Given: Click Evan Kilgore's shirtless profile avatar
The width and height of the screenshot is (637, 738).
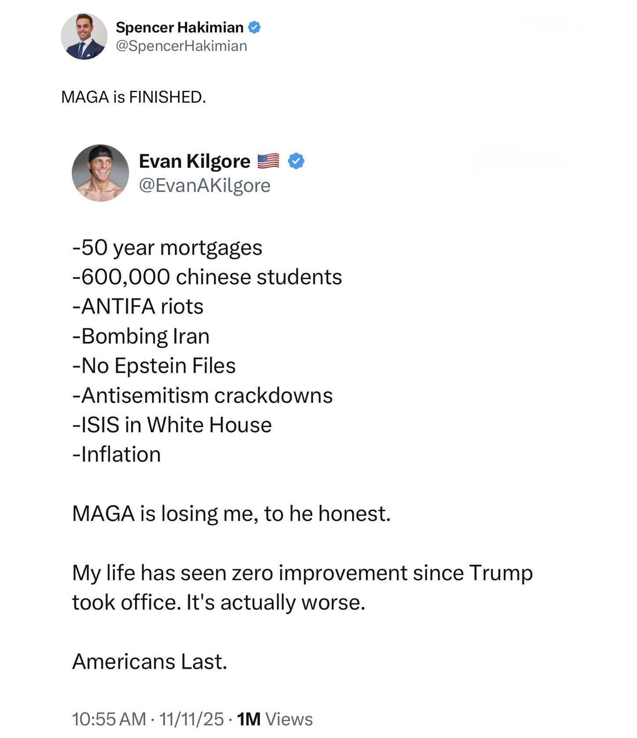Looking at the screenshot, I should (x=100, y=173).
